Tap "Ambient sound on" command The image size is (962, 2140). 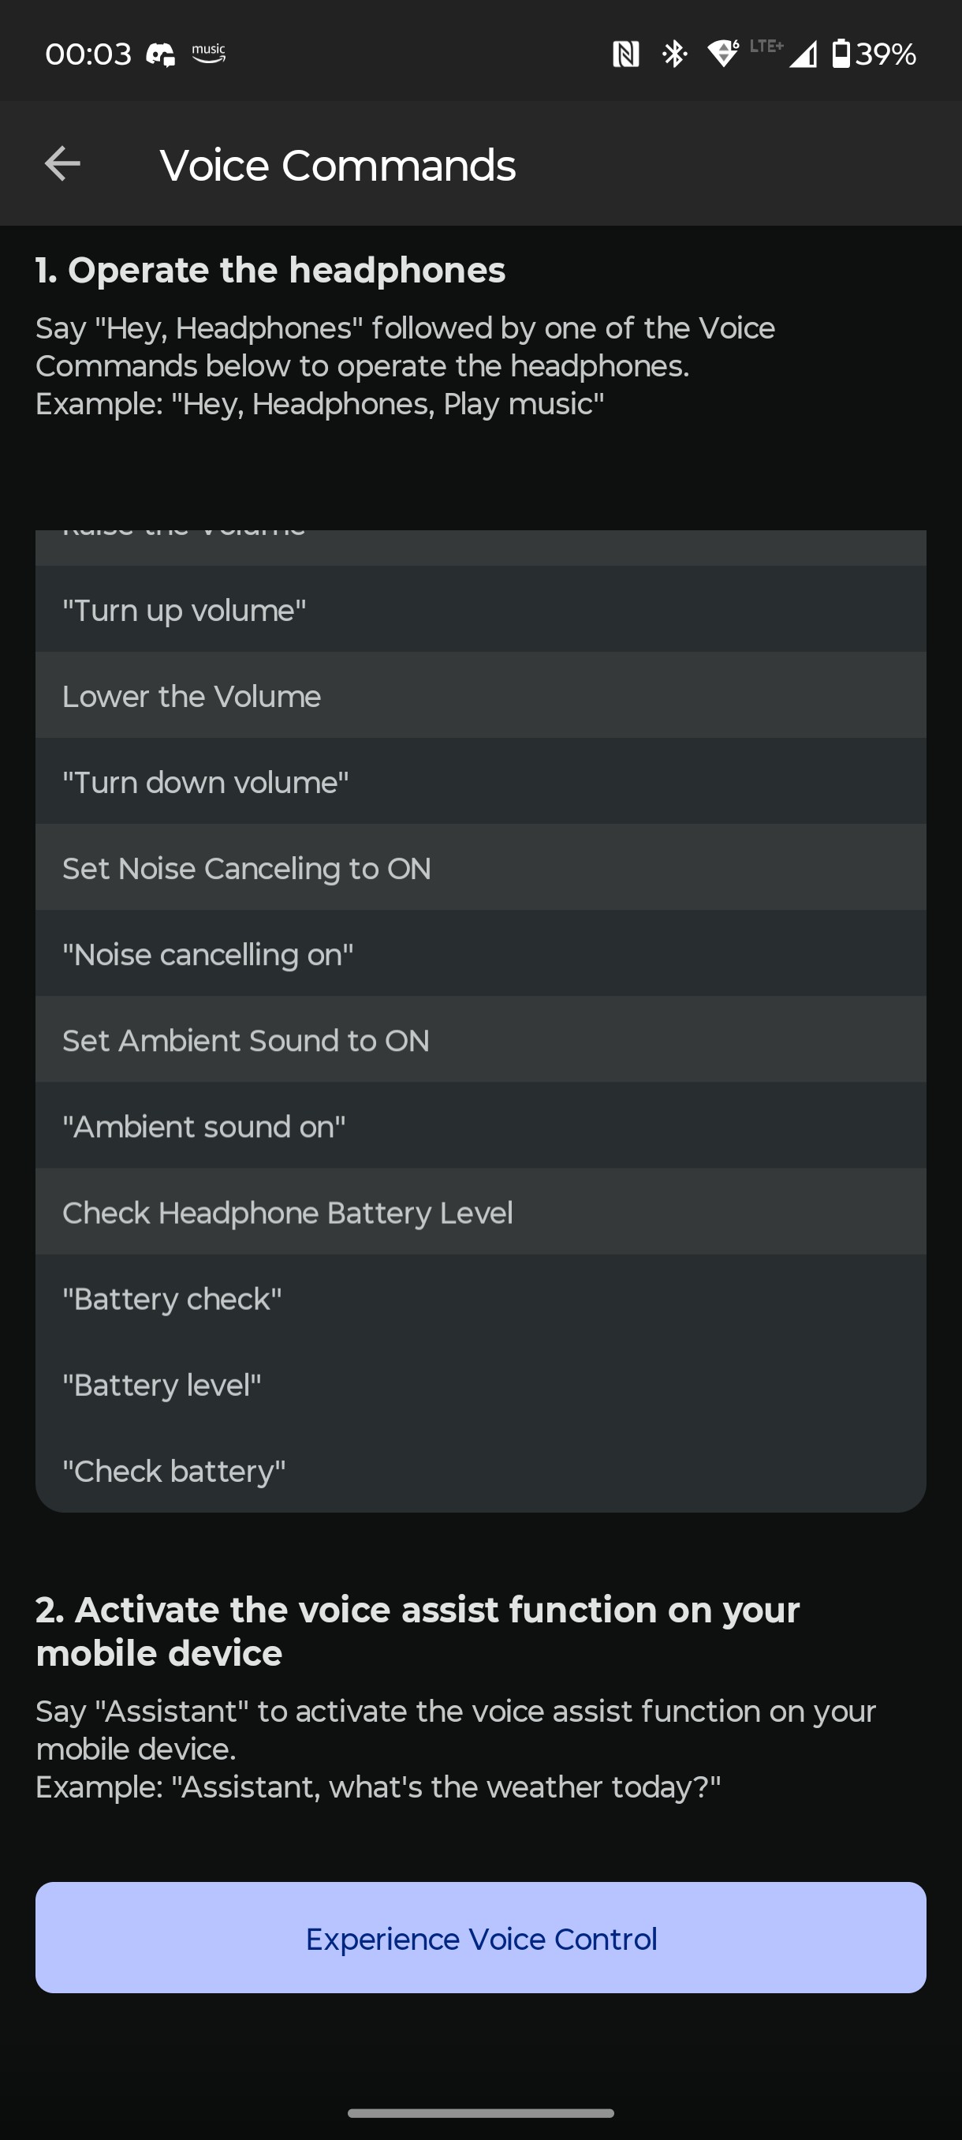coord(480,1126)
